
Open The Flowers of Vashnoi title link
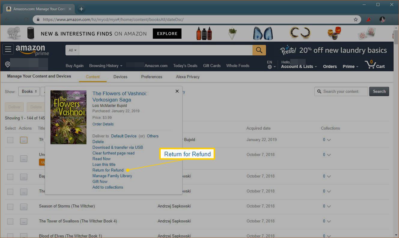pyautogui.click(x=120, y=97)
